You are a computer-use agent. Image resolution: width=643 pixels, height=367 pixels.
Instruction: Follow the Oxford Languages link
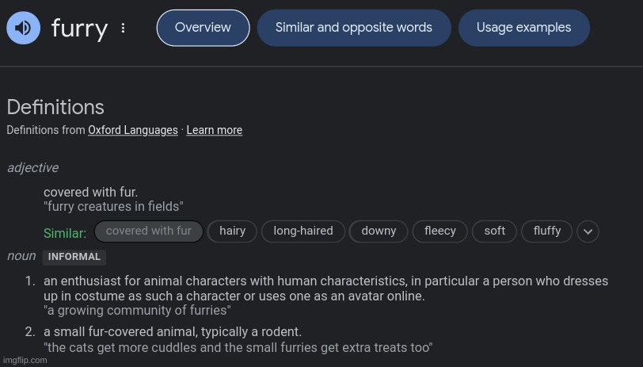pyautogui.click(x=133, y=130)
